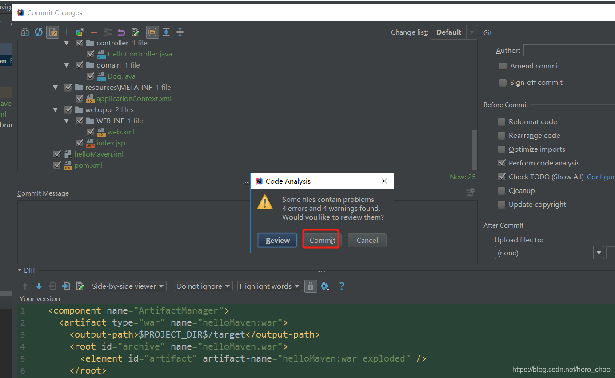
Task: Uncheck the pom.xml checkbox
Action: (57, 165)
